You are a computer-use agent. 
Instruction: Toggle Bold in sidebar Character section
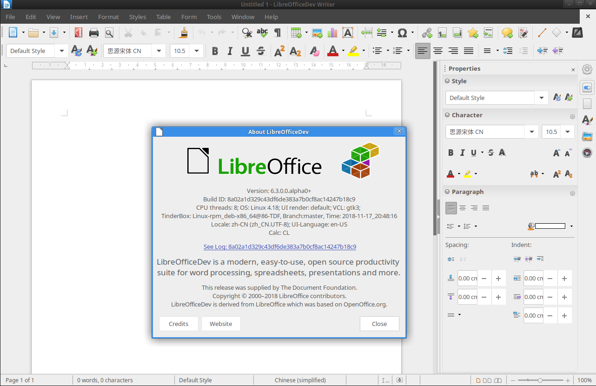pos(450,153)
